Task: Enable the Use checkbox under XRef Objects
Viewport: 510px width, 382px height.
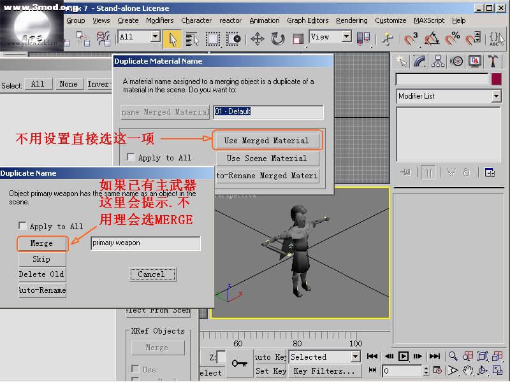Action: pos(135,369)
